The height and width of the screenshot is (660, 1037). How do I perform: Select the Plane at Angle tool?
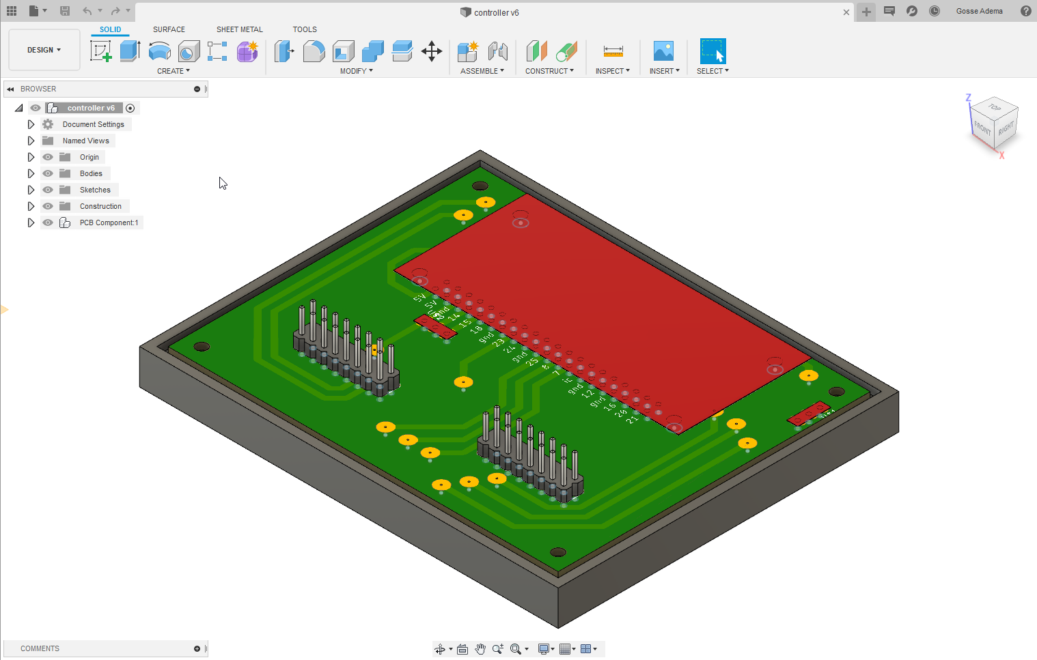566,51
